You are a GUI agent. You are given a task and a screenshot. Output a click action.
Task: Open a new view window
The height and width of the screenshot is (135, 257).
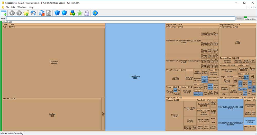click(x=4, y=13)
